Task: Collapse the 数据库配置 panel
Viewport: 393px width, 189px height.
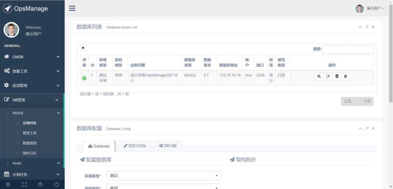Action: click(x=360, y=129)
